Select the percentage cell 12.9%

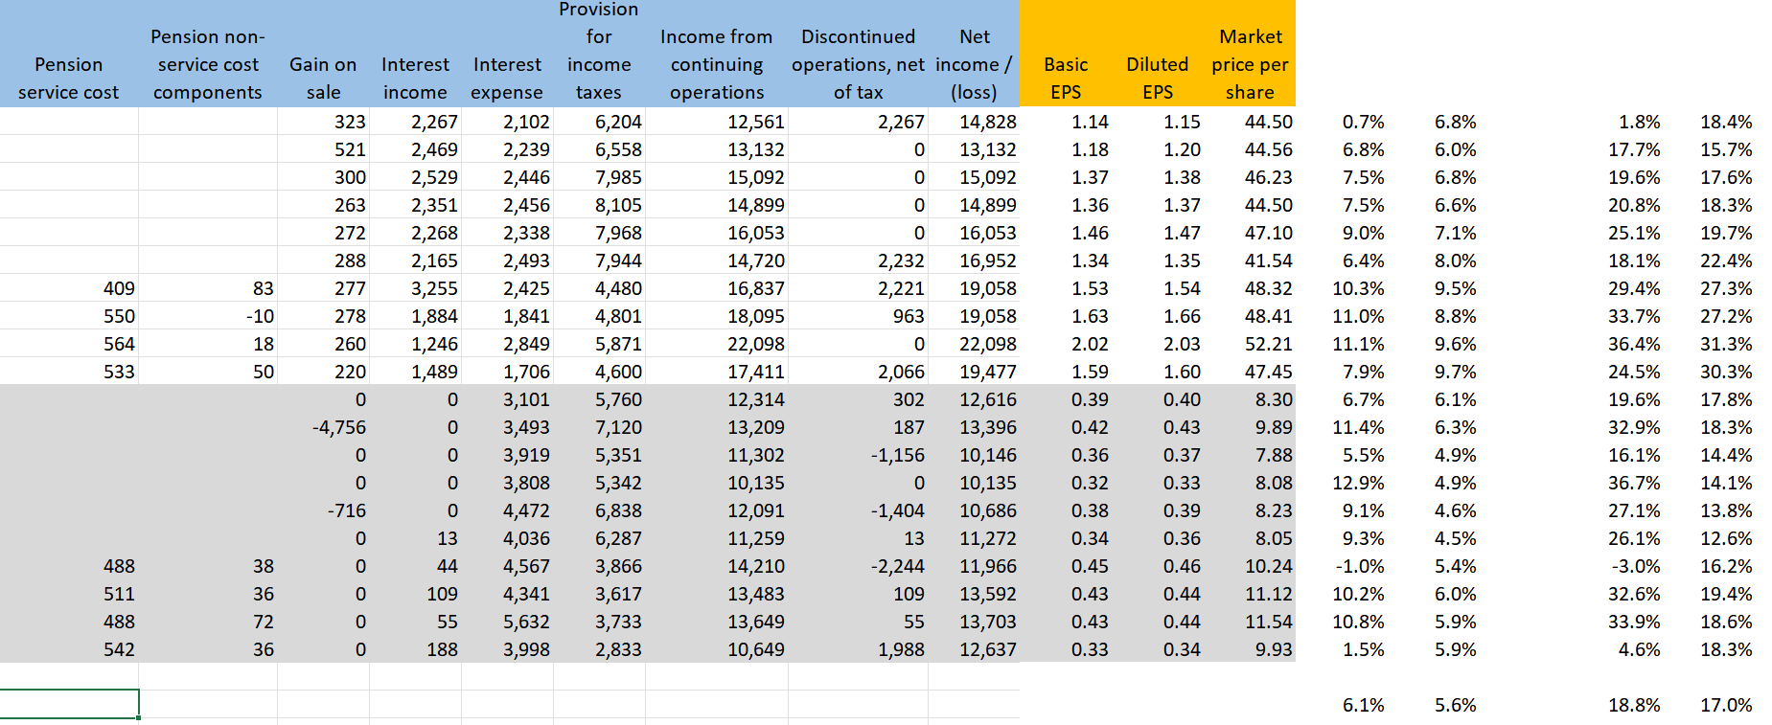click(x=1358, y=483)
